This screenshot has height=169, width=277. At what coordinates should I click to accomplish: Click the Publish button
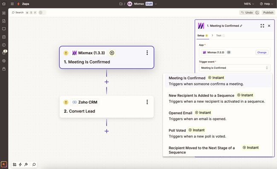(268, 12)
